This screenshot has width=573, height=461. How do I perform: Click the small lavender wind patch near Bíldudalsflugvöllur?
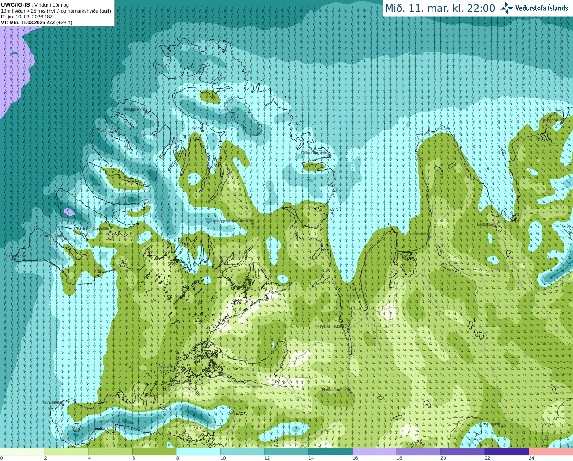[69, 212]
